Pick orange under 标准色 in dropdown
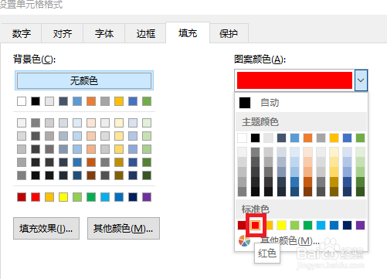This screenshot has height=279, width=387. 270,225
